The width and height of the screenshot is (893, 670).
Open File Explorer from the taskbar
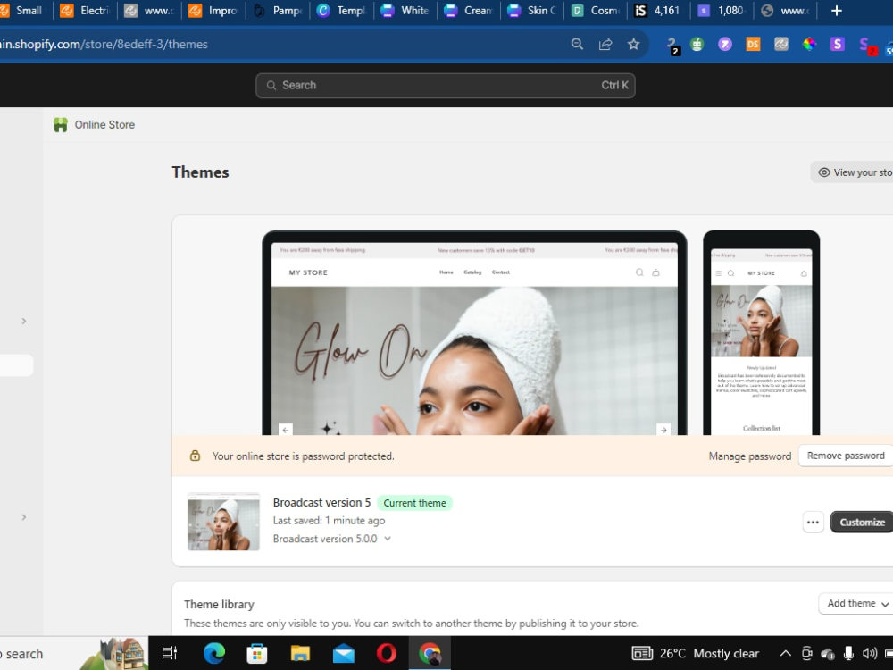point(300,653)
